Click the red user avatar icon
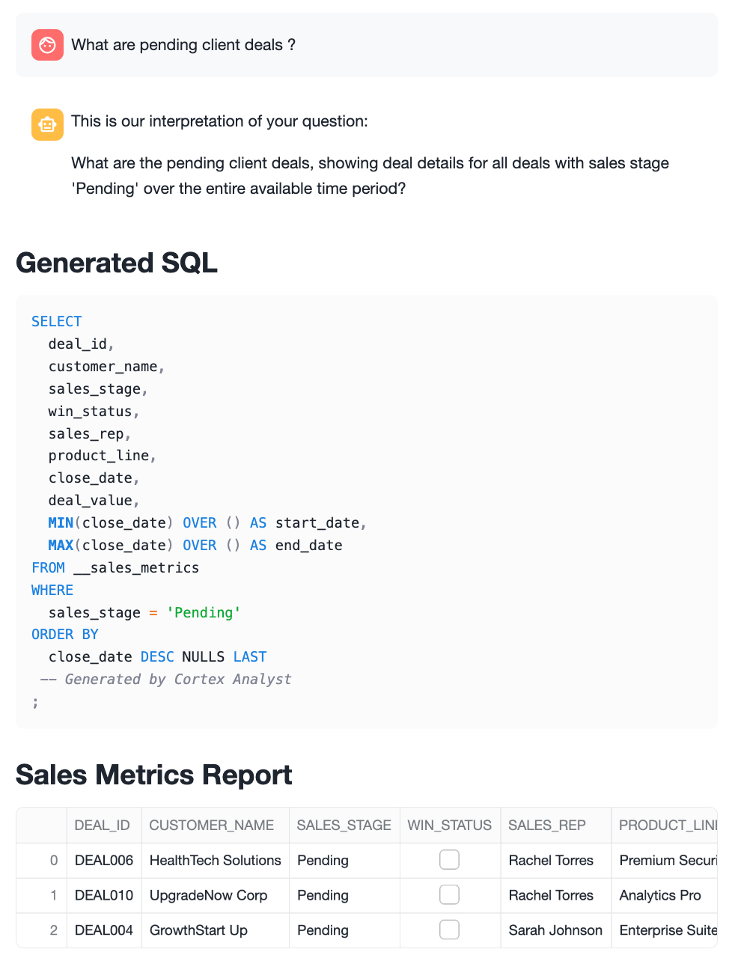 point(47,45)
